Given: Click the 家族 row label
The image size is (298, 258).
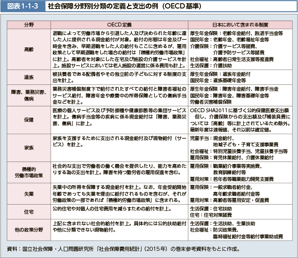Looking at the screenshot, I should pyautogui.click(x=29, y=147).
